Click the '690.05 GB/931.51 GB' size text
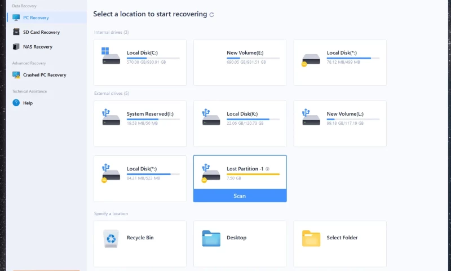Image resolution: width=451 pixels, height=271 pixels. 246,62
